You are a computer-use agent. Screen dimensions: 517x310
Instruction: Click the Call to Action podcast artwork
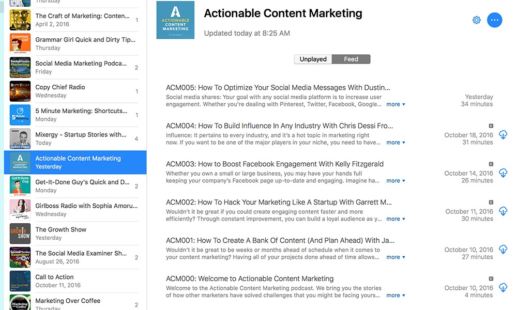click(20, 281)
